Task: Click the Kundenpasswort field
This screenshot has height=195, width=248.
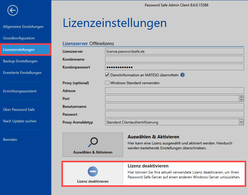Action: pos(174,67)
